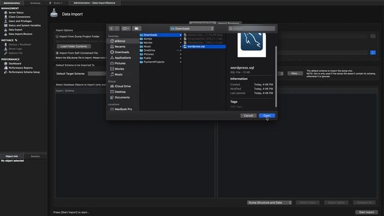Open Status and System Variables

(25, 25)
